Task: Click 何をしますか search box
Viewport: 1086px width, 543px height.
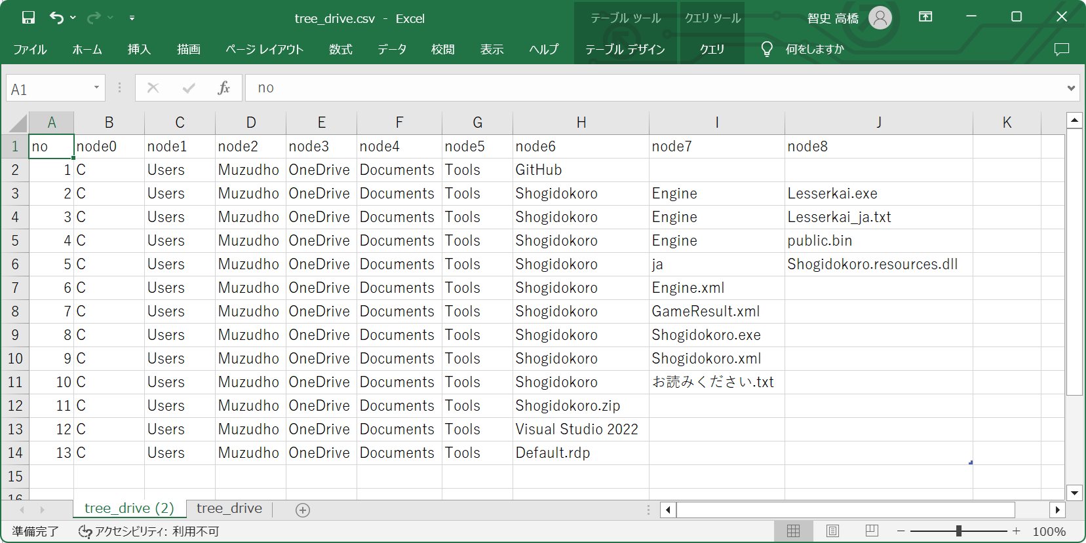Action: coord(815,49)
